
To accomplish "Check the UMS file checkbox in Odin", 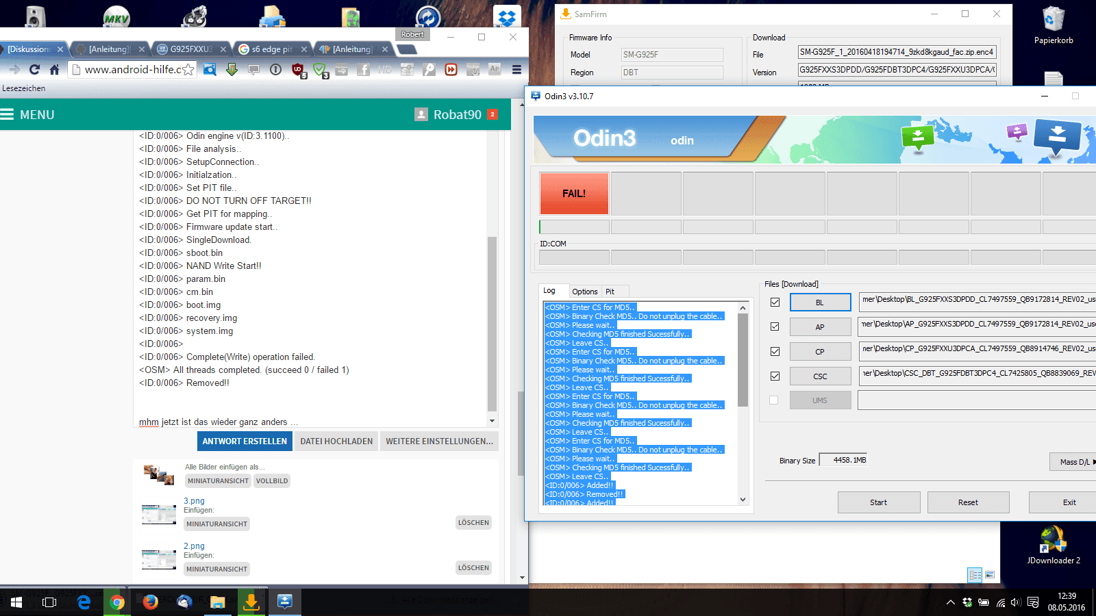I will pos(774,400).
